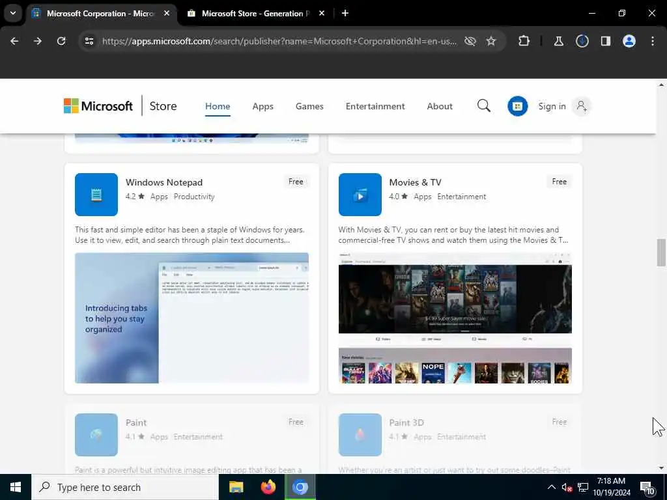Viewport: 667px width, 500px height.
Task: Open a new browser tab
Action: tap(345, 13)
